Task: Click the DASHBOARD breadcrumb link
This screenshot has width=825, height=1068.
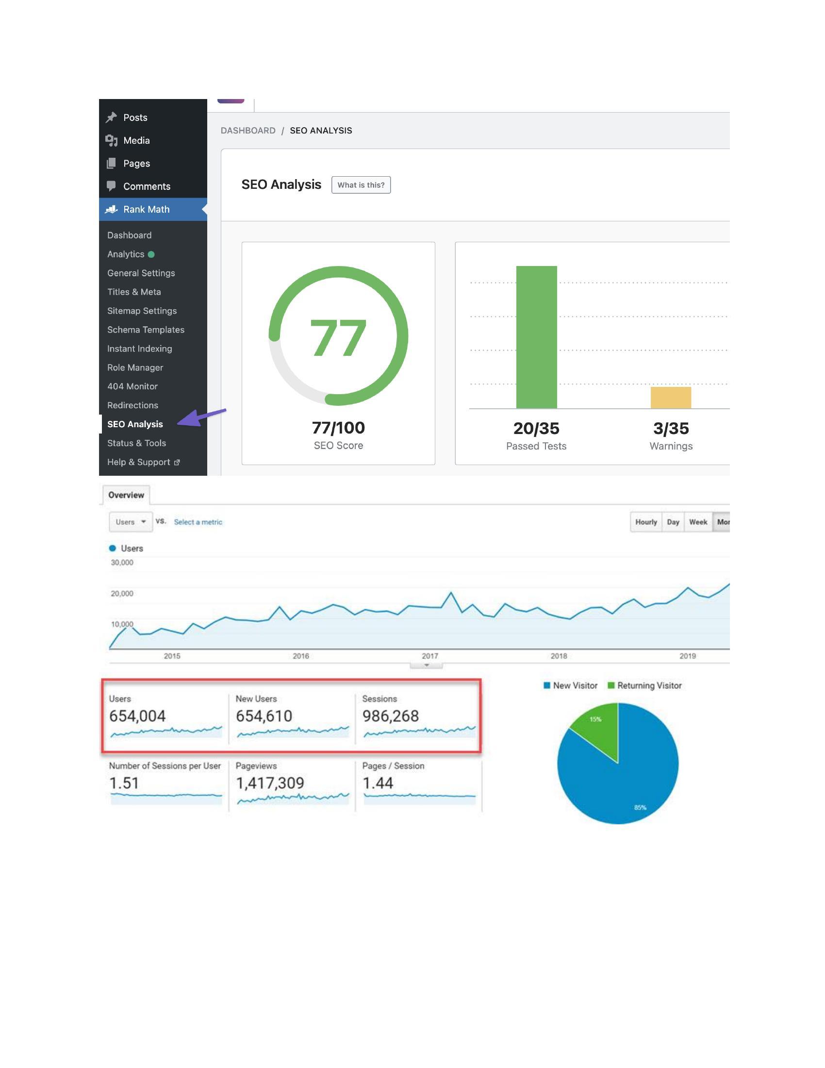Action: pos(248,131)
